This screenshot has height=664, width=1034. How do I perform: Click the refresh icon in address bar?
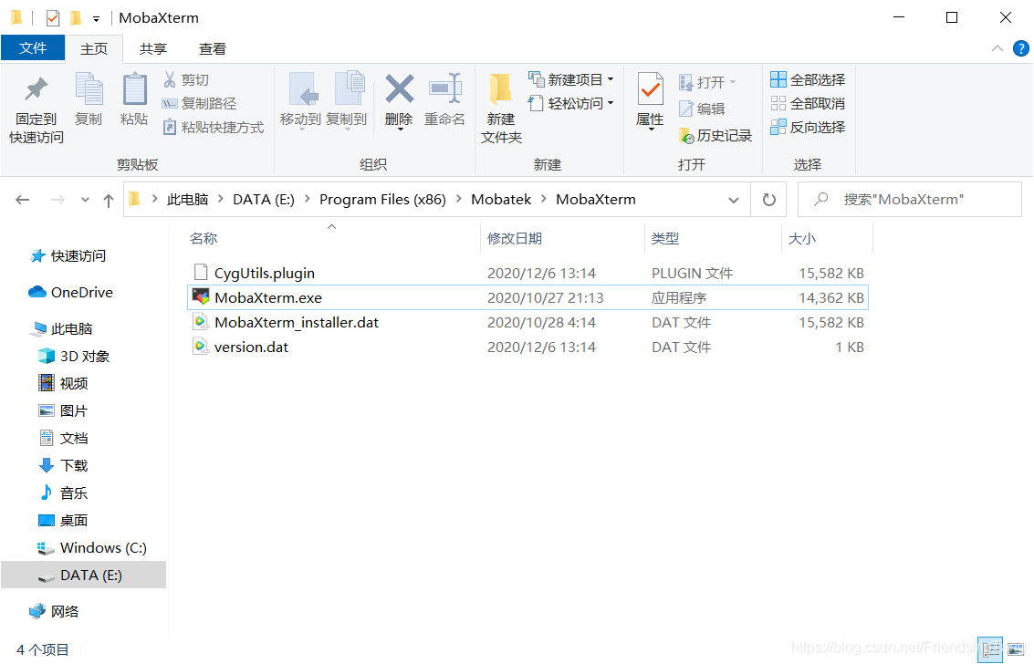click(x=768, y=199)
